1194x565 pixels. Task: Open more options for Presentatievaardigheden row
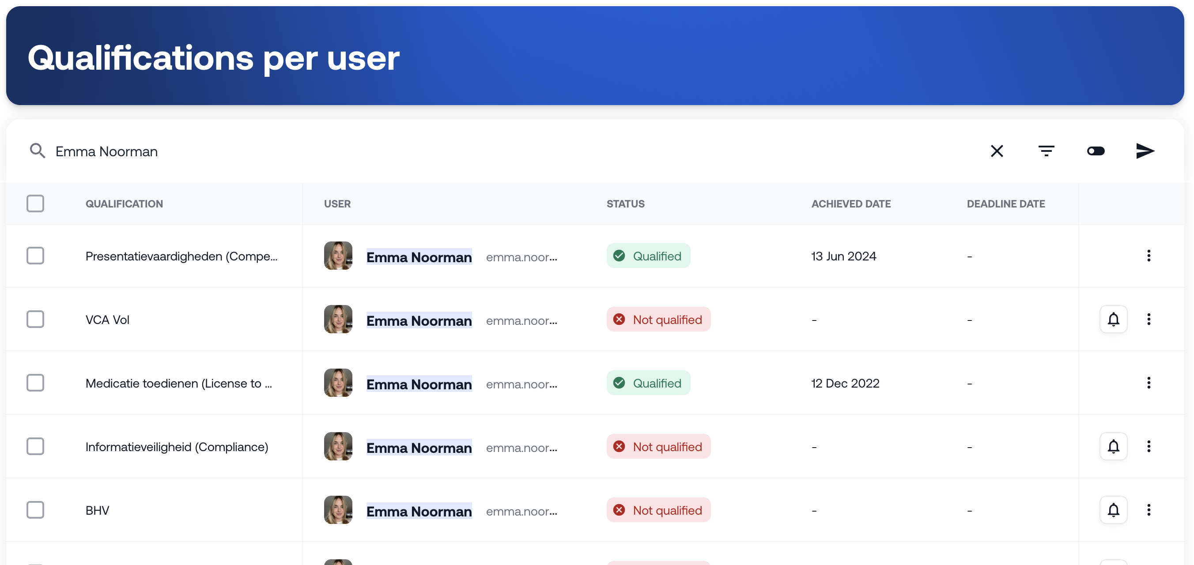[1149, 256]
